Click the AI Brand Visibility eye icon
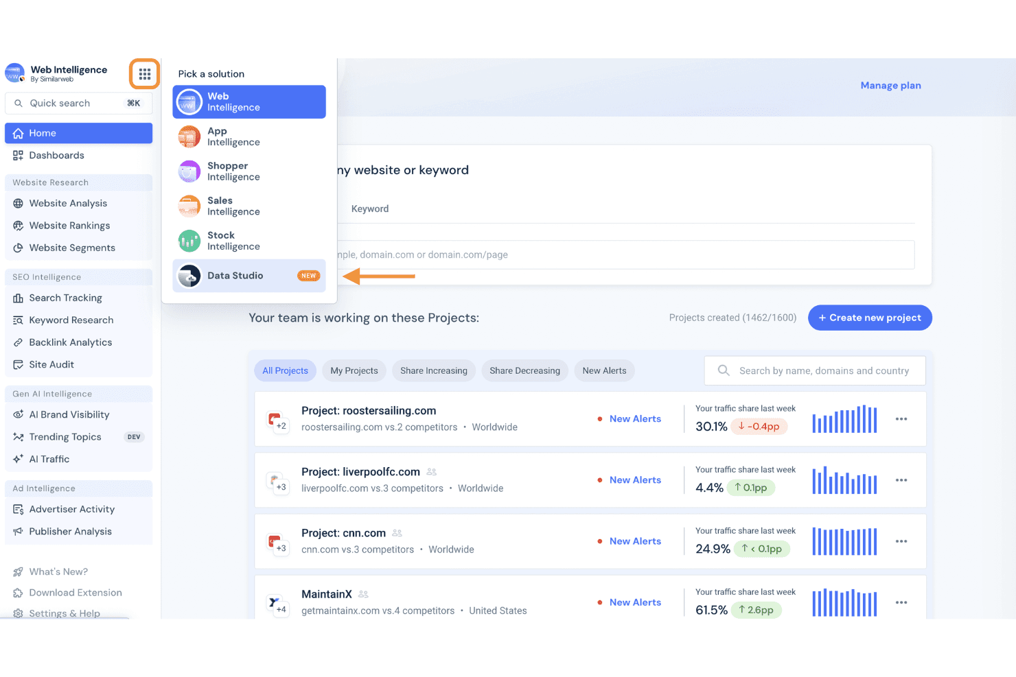Image resolution: width=1016 pixels, height=677 pixels. click(x=19, y=415)
